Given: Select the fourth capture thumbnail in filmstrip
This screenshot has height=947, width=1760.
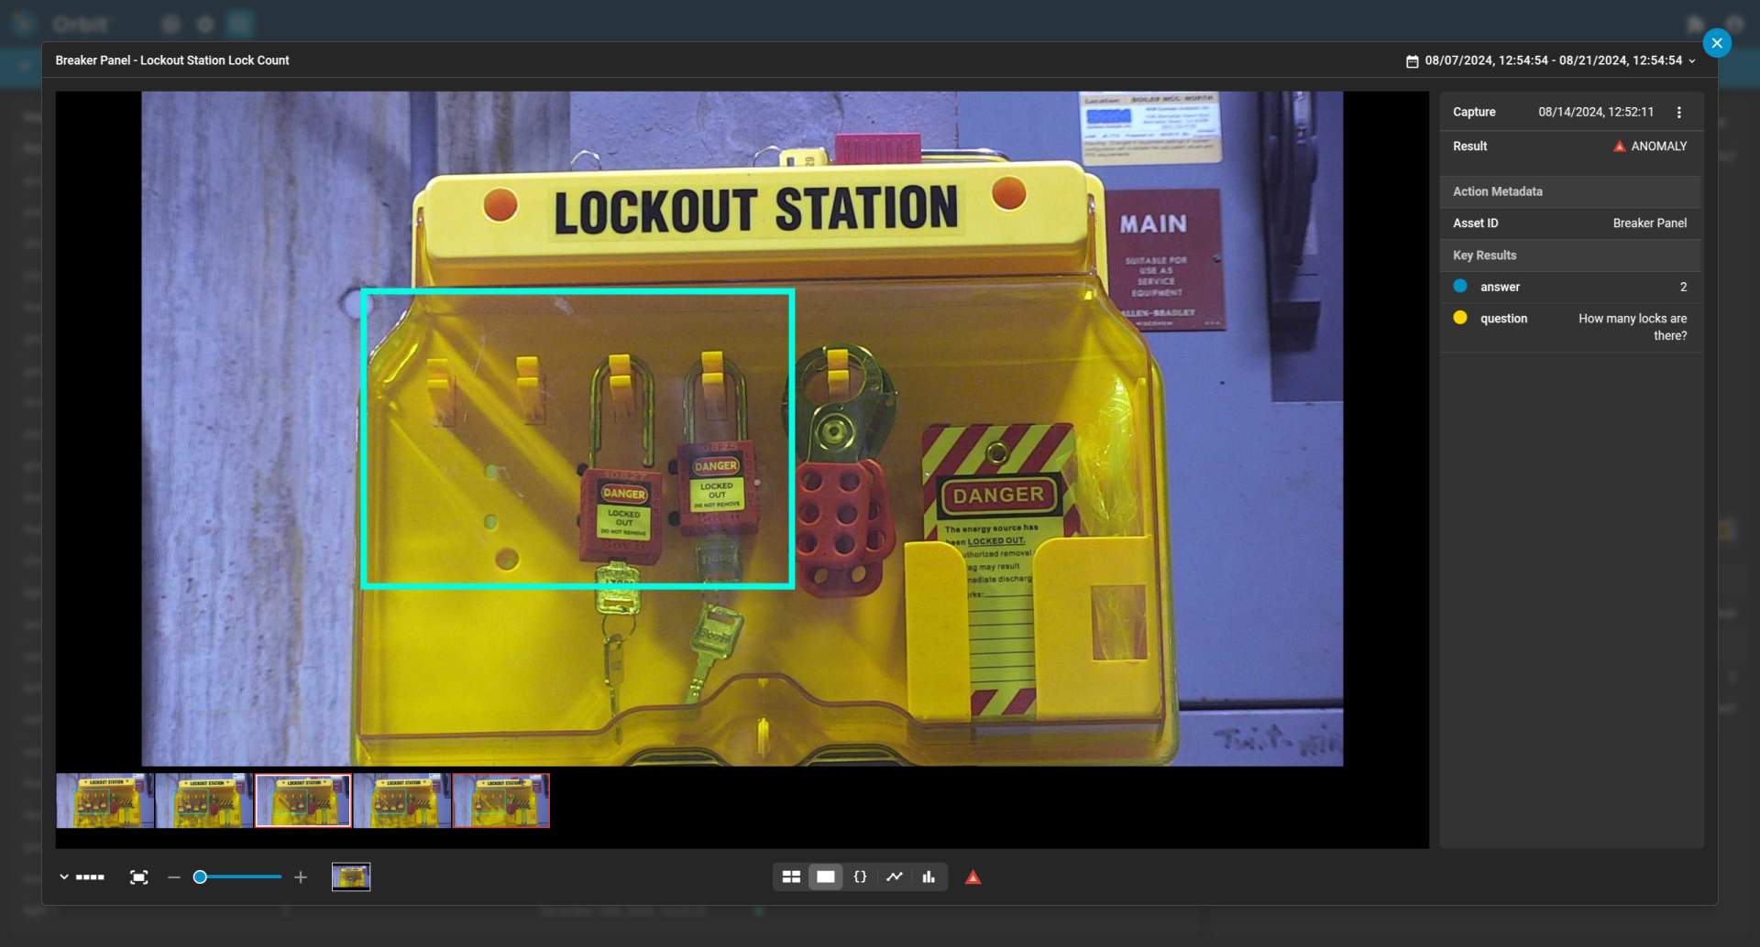Looking at the screenshot, I should click(401, 800).
